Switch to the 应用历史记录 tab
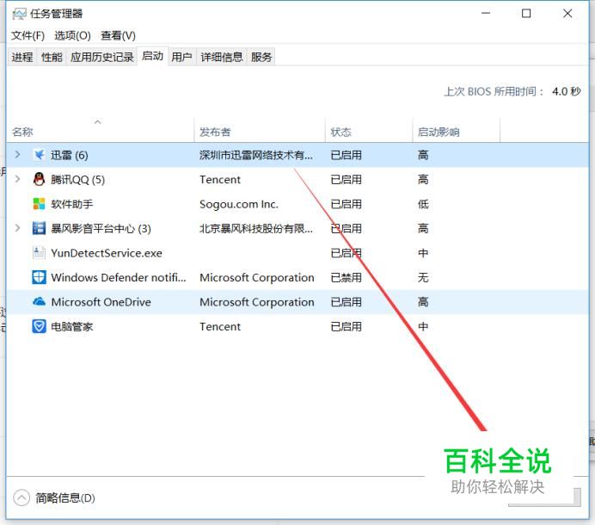 tap(102, 57)
